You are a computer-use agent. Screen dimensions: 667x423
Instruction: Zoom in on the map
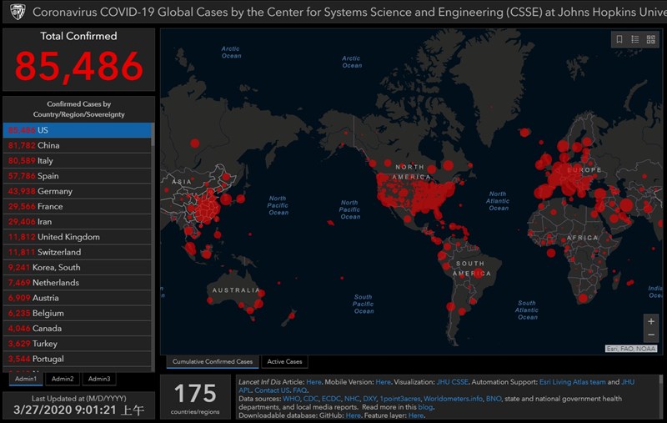click(x=651, y=321)
